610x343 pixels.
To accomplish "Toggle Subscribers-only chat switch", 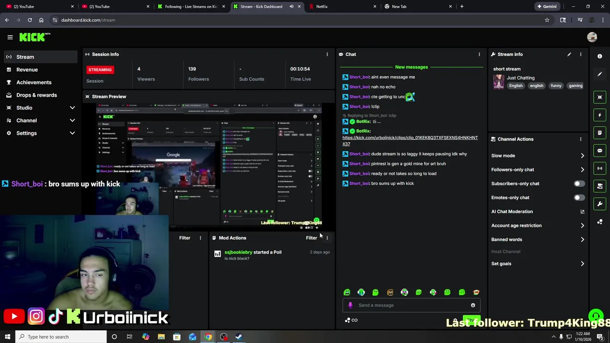I will click(x=579, y=183).
